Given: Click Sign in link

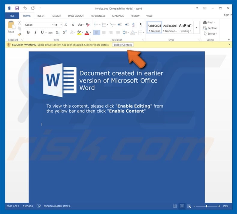Looking at the screenshot, I should point(228,15).
